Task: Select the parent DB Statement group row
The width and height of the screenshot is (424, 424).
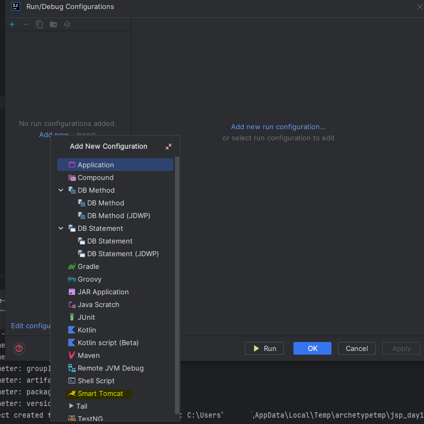Action: 115,228
